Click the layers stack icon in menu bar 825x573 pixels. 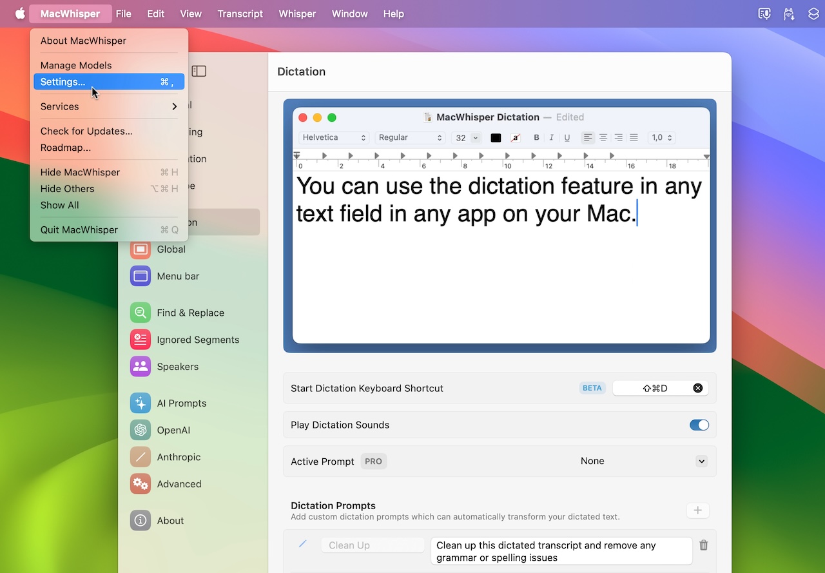(x=813, y=14)
